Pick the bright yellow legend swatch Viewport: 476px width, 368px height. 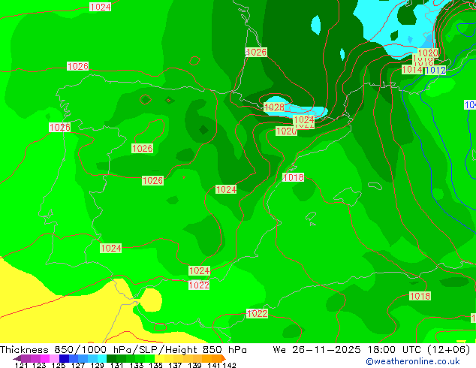click(159, 358)
